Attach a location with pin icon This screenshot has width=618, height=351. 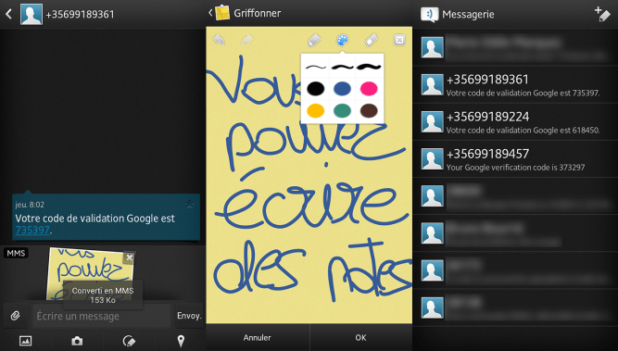tap(181, 341)
